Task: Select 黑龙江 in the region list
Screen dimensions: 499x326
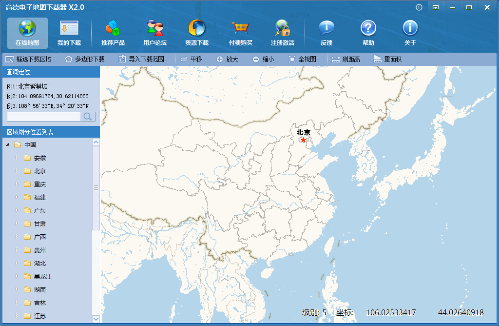Action: coord(42,277)
